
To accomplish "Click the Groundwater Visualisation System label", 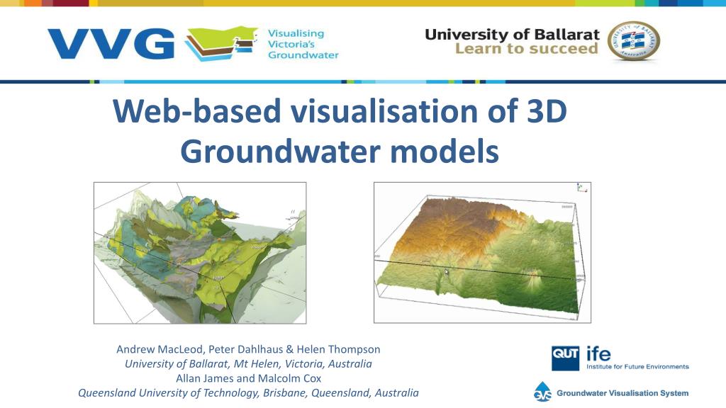I will pos(622,393).
